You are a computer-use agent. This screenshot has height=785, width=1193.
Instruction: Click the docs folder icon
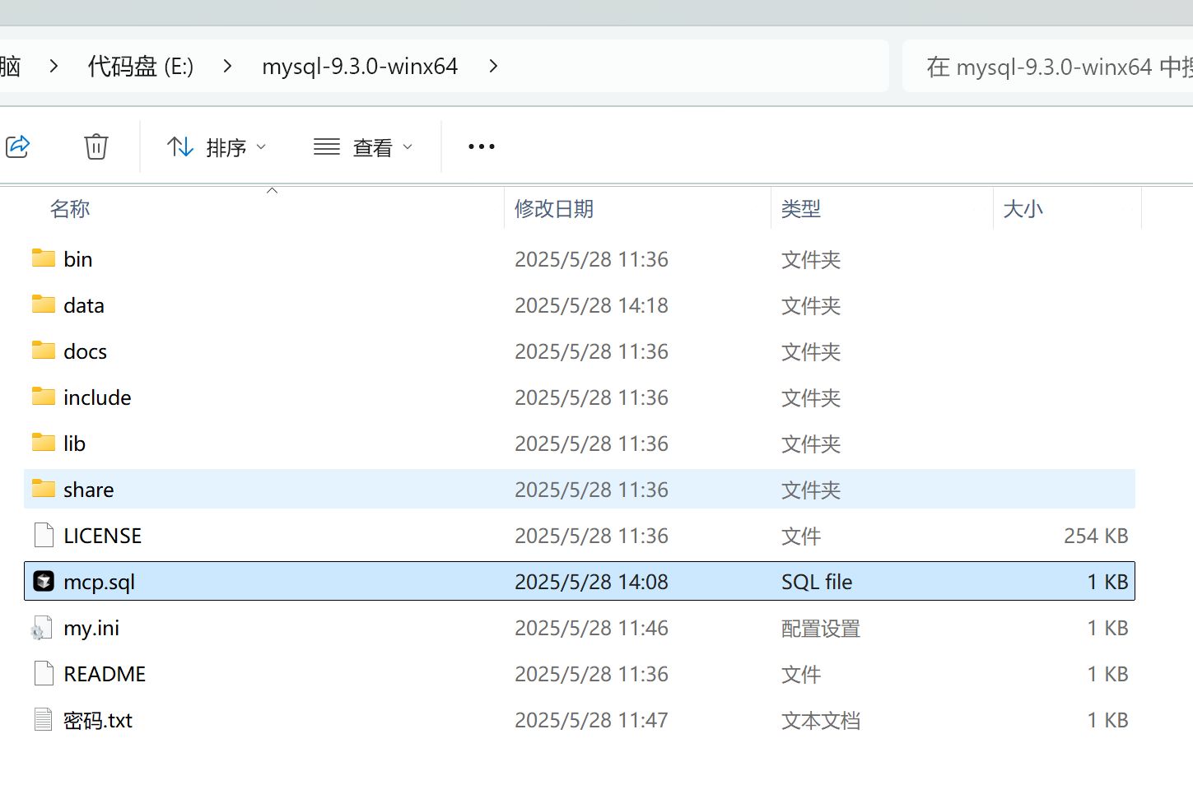coord(44,351)
